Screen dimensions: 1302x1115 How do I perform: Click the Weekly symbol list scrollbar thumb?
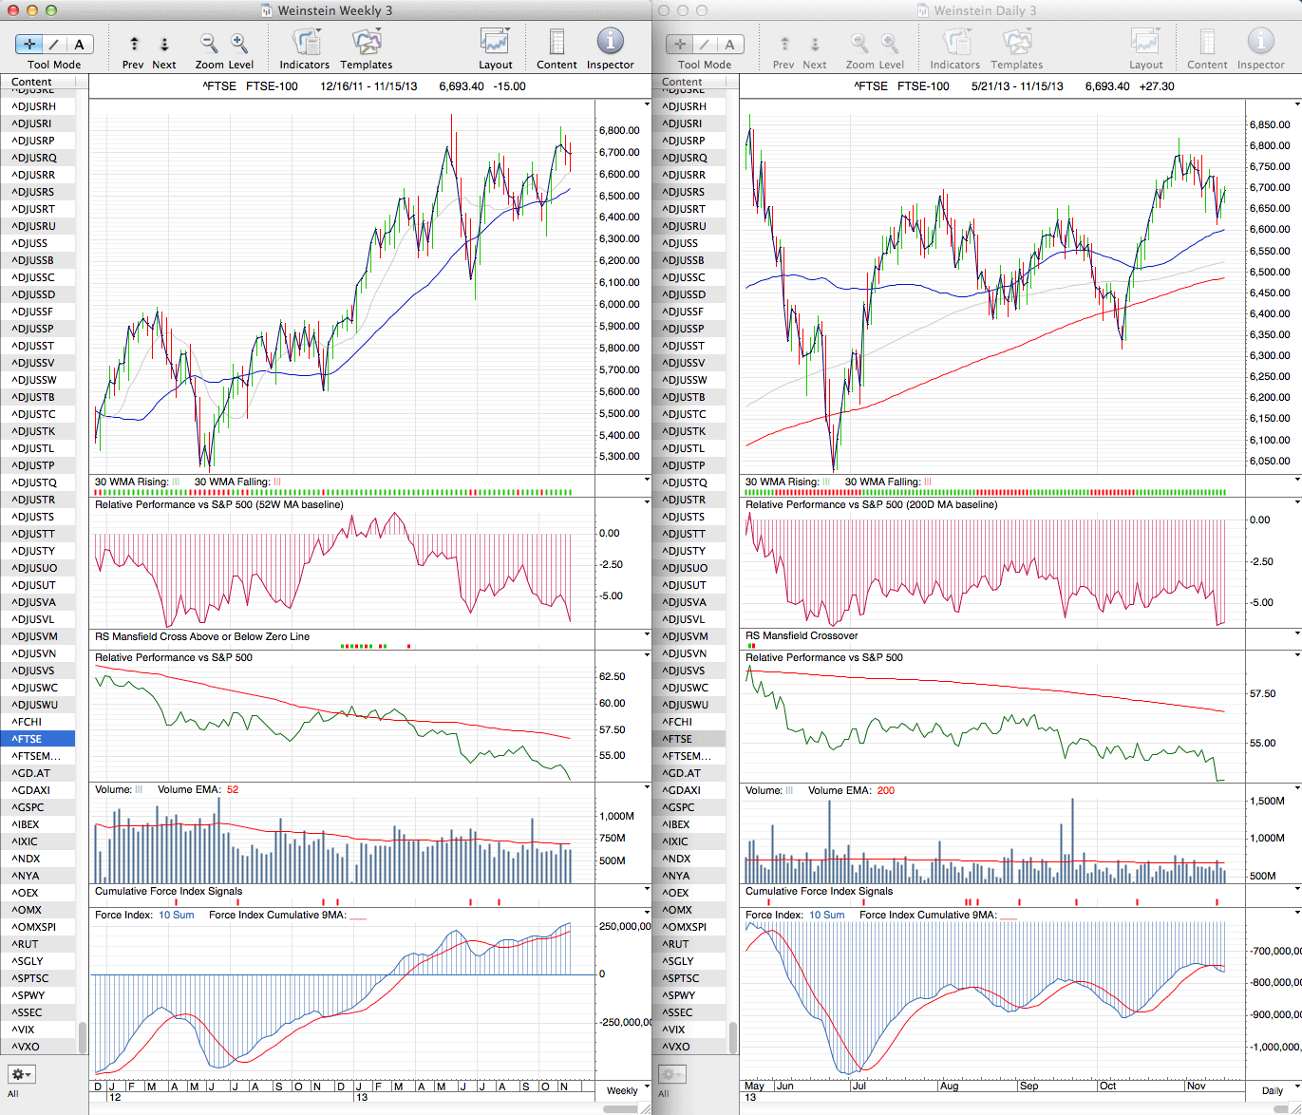83,1037
